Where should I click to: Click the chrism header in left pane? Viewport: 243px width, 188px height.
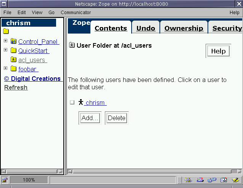29,23
